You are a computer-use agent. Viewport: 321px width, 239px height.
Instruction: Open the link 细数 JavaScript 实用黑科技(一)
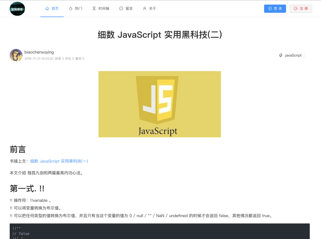point(59,161)
